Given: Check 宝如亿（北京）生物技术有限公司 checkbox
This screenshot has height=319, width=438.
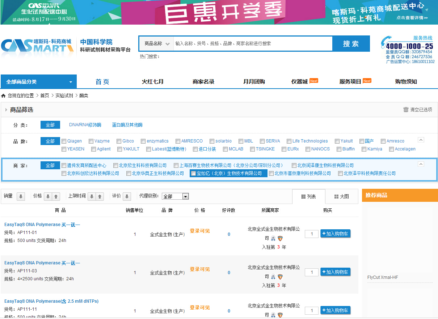Looking at the screenshot, I should tap(193, 174).
